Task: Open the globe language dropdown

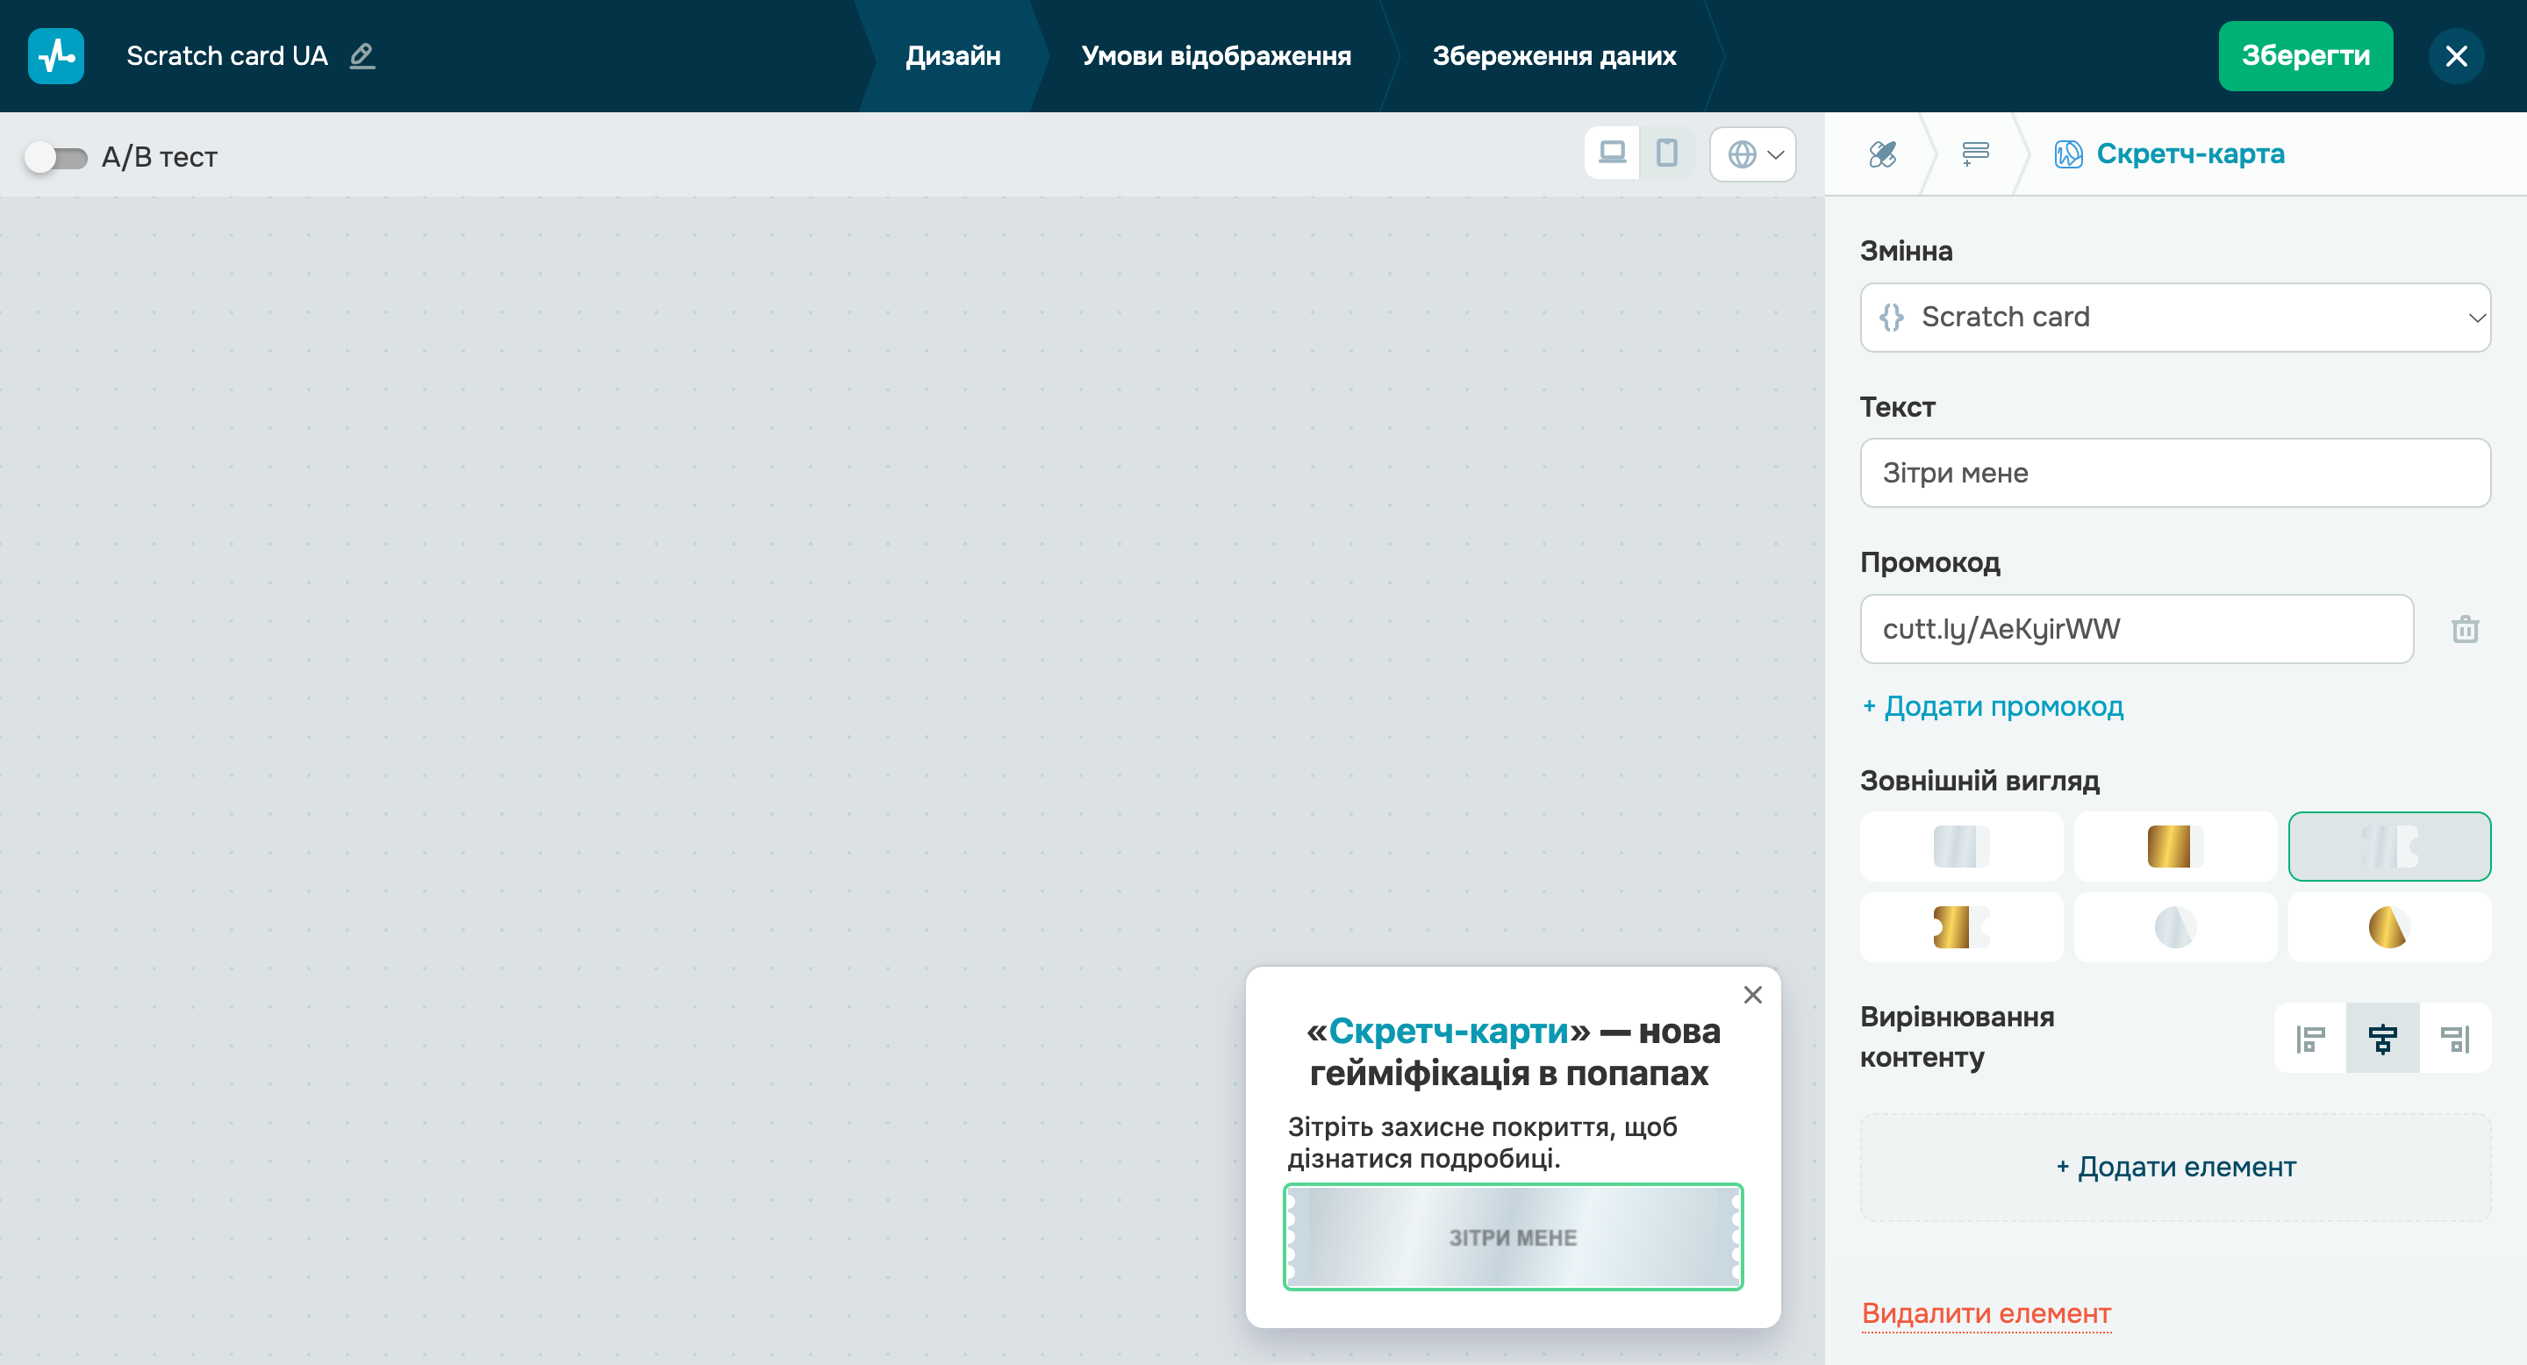Action: coord(1753,154)
